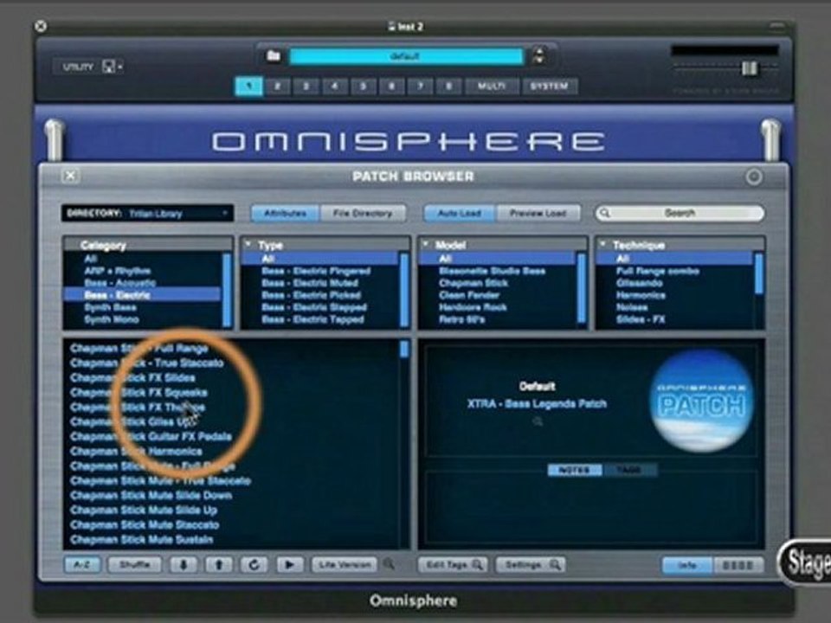The height and width of the screenshot is (623, 831).
Task: Choose Retro 60's model
Action: [461, 319]
